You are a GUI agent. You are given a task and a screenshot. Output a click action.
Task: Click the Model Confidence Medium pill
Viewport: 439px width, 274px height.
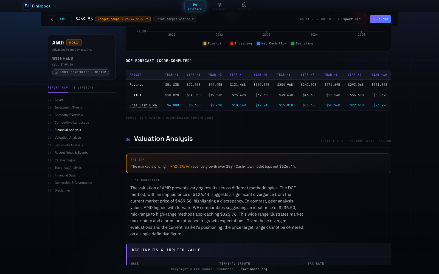click(81, 72)
